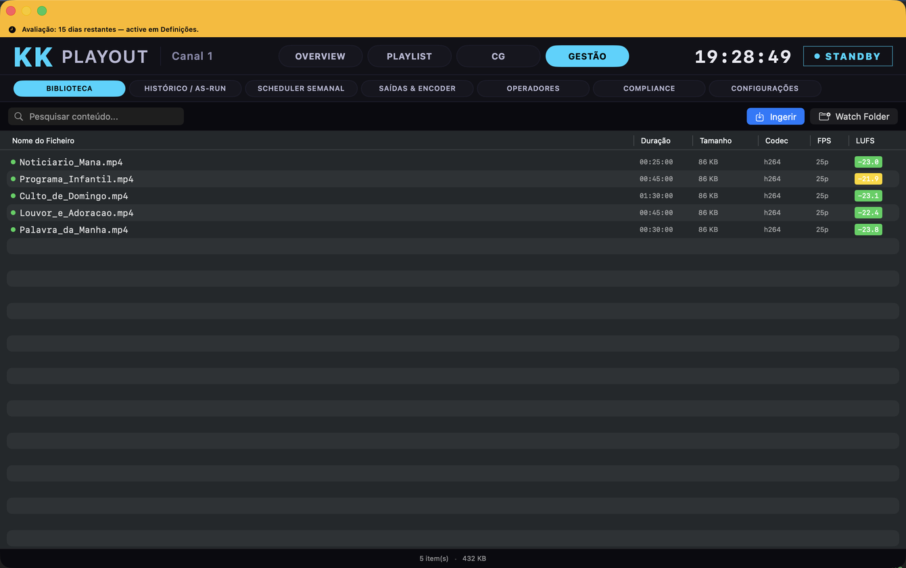Close the window with red button

(x=11, y=11)
